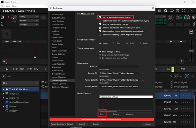Select Playlists in browser tree
Screen dimensions: 196x128
(x=14, y=93)
